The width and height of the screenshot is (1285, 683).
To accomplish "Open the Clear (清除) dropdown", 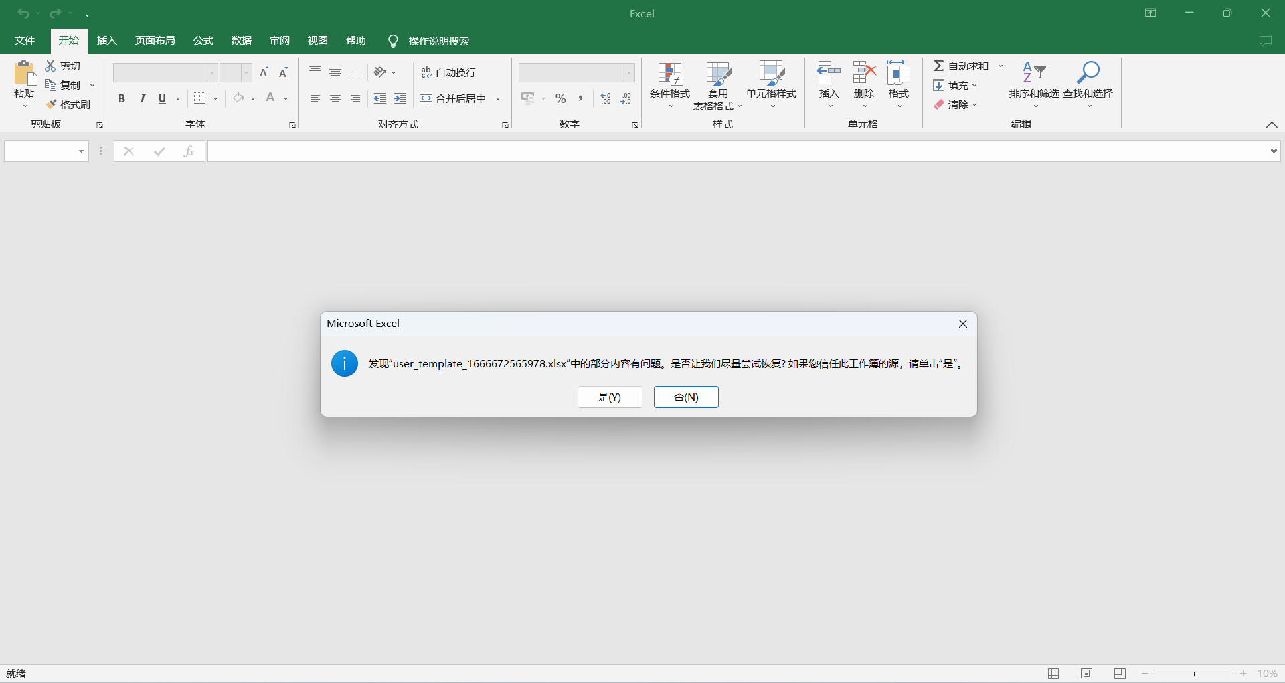I will click(x=955, y=104).
